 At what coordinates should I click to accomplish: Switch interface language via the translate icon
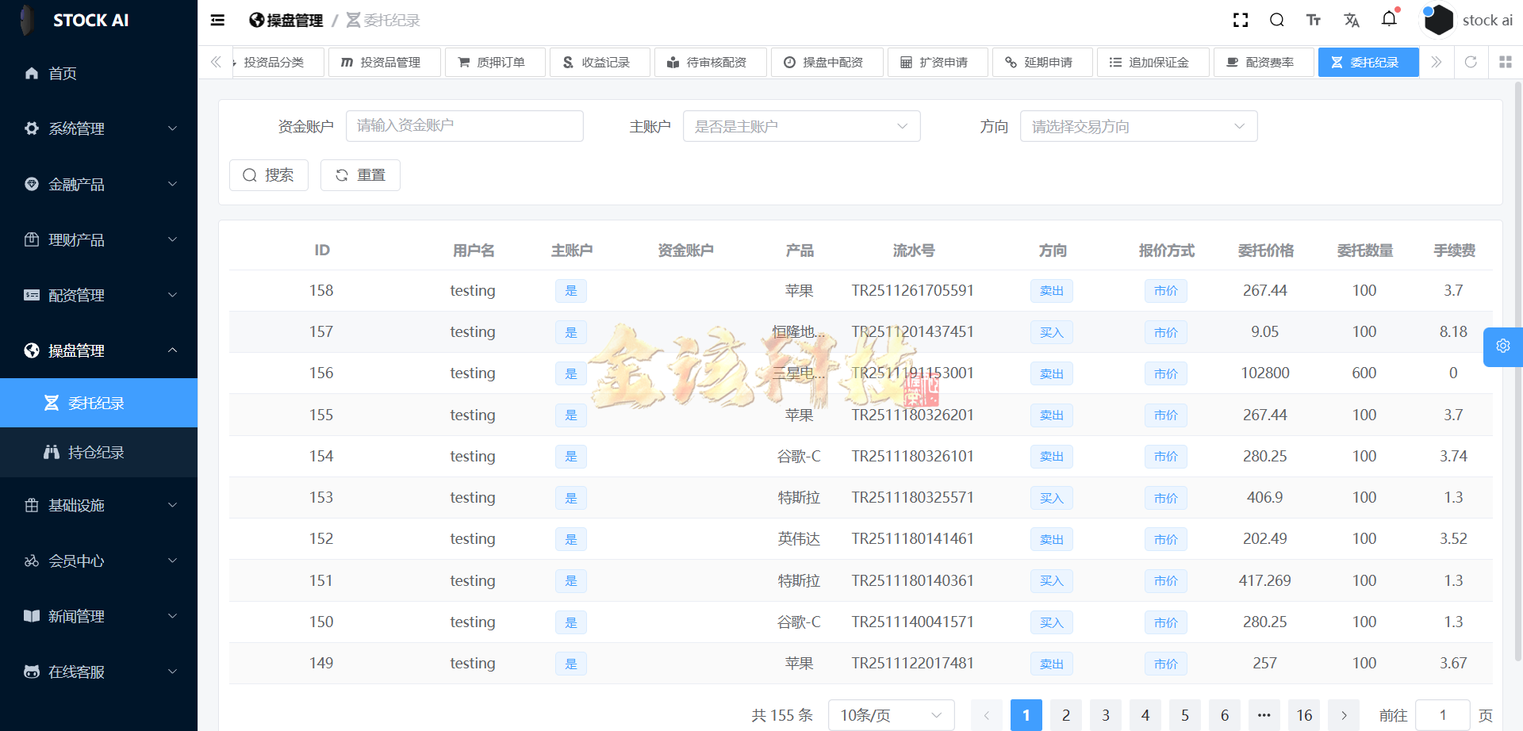1352,20
